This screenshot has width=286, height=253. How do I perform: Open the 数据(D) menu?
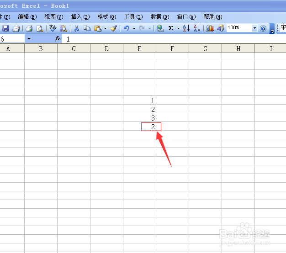tap(160, 17)
